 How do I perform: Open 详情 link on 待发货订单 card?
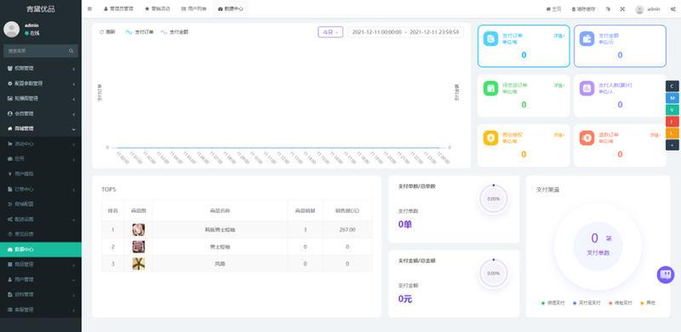559,86
